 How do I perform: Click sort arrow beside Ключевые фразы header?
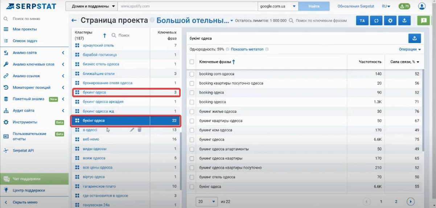click(234, 62)
